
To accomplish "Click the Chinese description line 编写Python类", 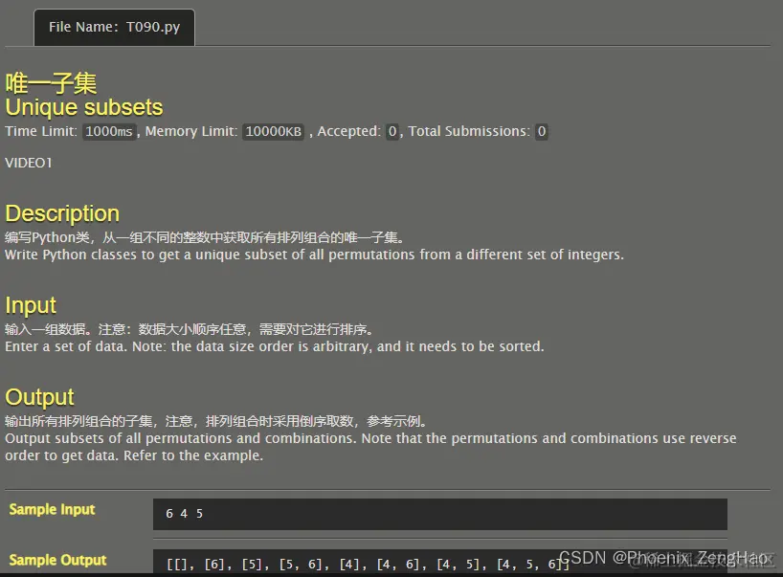I will coord(204,237).
